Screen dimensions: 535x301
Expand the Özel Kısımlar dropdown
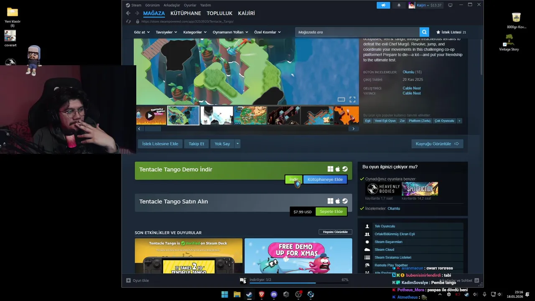267,32
